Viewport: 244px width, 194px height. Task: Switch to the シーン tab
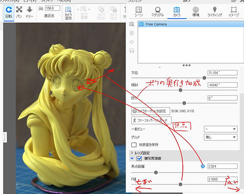point(139,12)
